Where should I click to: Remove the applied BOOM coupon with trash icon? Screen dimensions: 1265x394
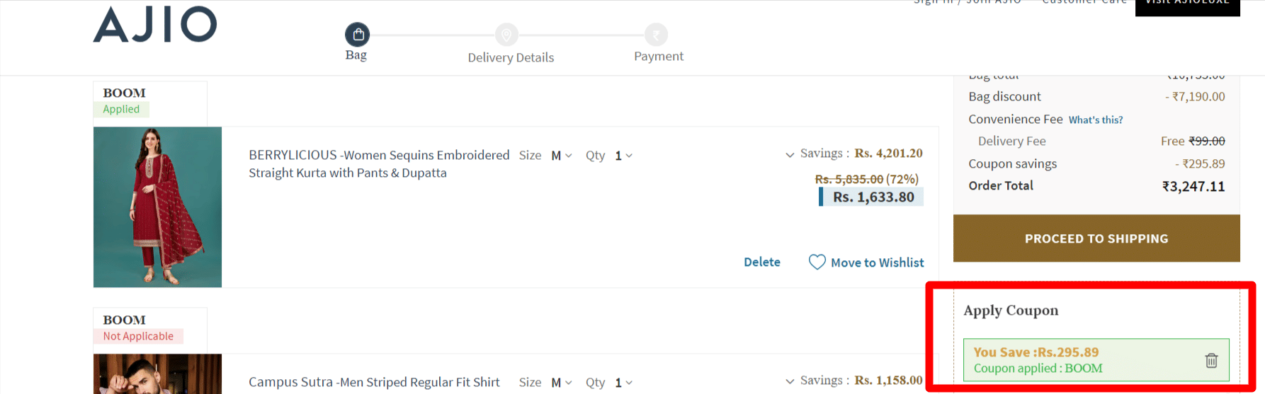click(1211, 361)
